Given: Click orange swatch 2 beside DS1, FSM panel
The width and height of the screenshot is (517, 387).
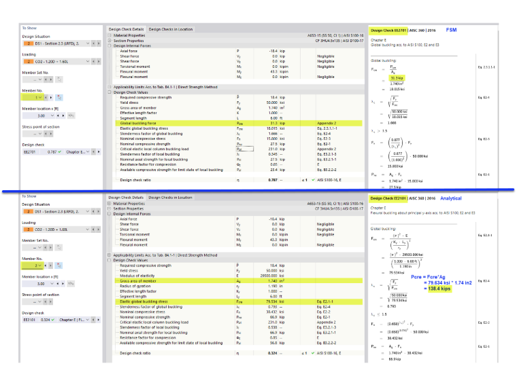Looking at the screenshot, I should click(28, 43).
